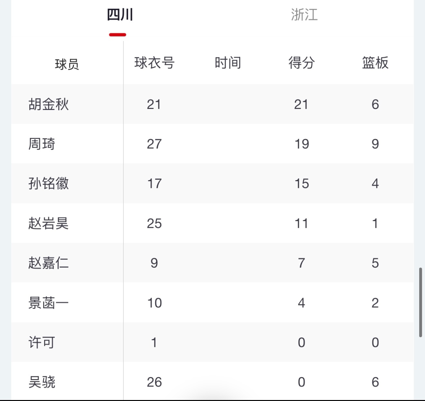Click the 篮板 column header
This screenshot has width=425, height=401.
pyautogui.click(x=375, y=63)
